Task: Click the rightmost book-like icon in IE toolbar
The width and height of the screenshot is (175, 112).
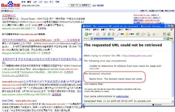Action: point(169,34)
